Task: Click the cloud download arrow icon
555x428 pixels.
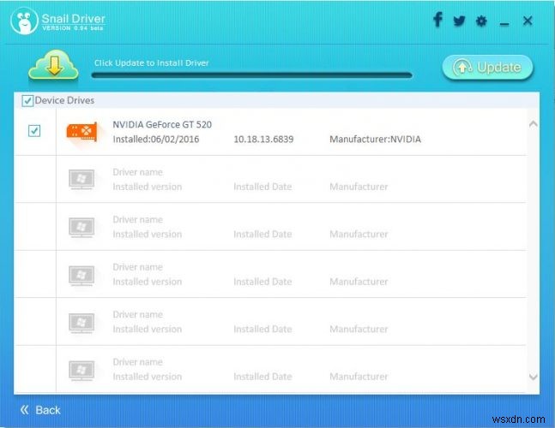Action: tap(53, 64)
